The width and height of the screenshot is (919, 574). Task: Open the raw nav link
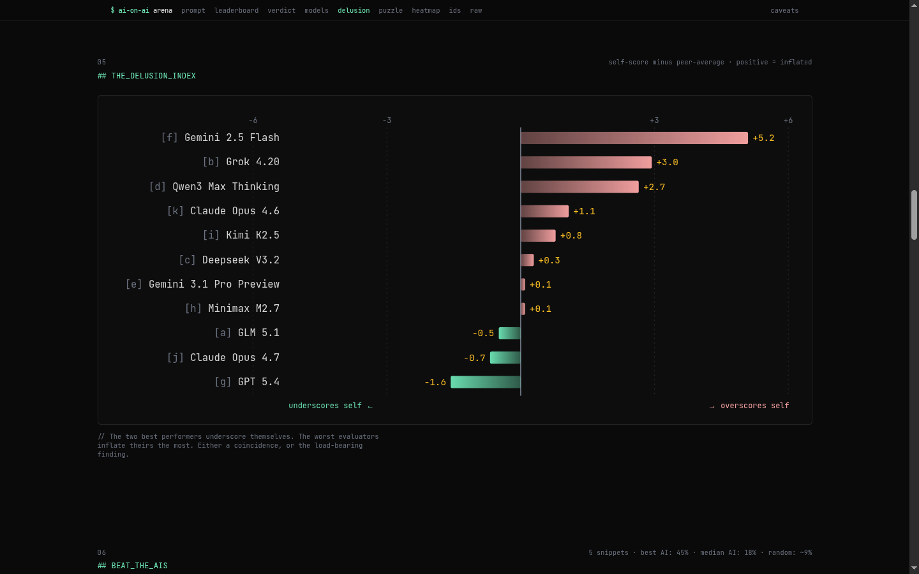[476, 11]
